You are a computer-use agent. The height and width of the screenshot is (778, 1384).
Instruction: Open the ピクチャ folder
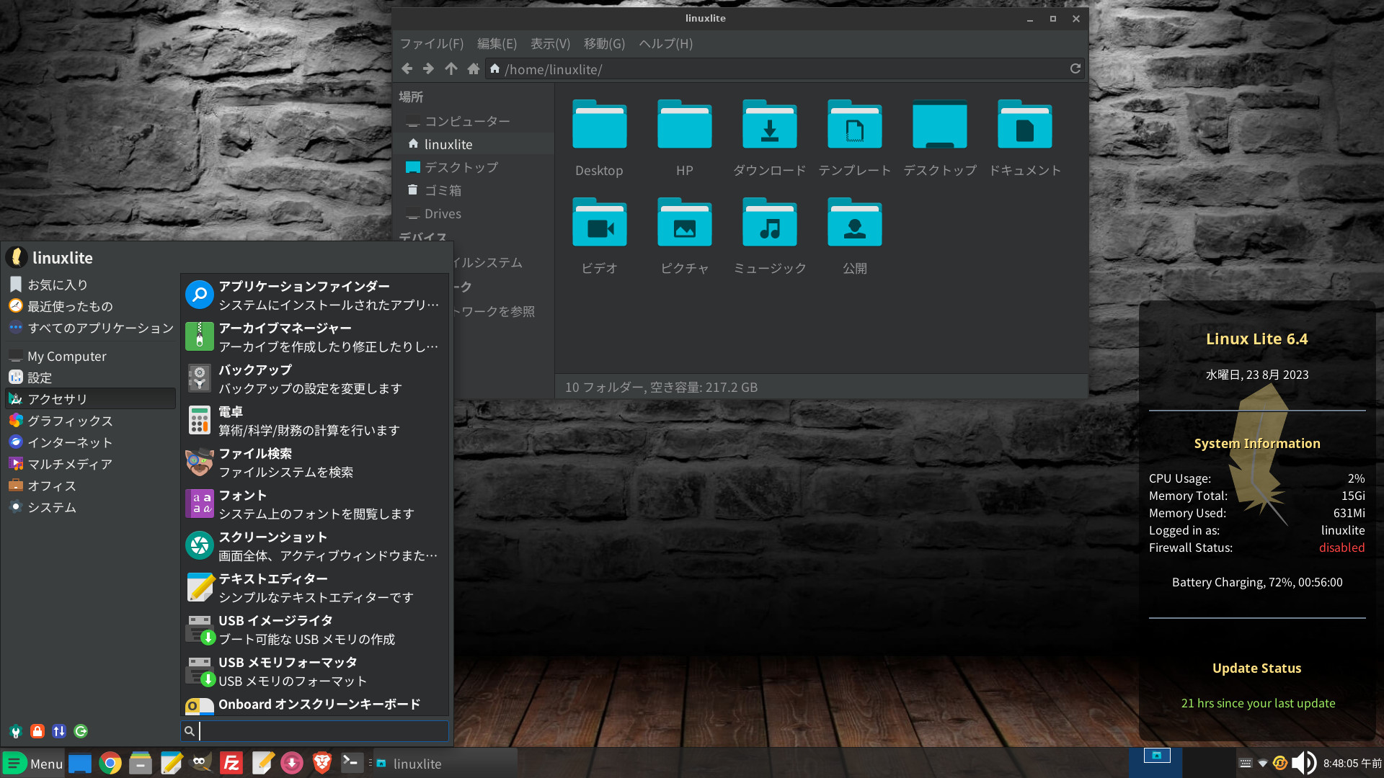685,236
